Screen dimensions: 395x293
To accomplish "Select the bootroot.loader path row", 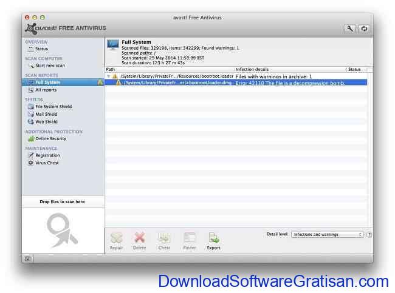I will (236, 76).
